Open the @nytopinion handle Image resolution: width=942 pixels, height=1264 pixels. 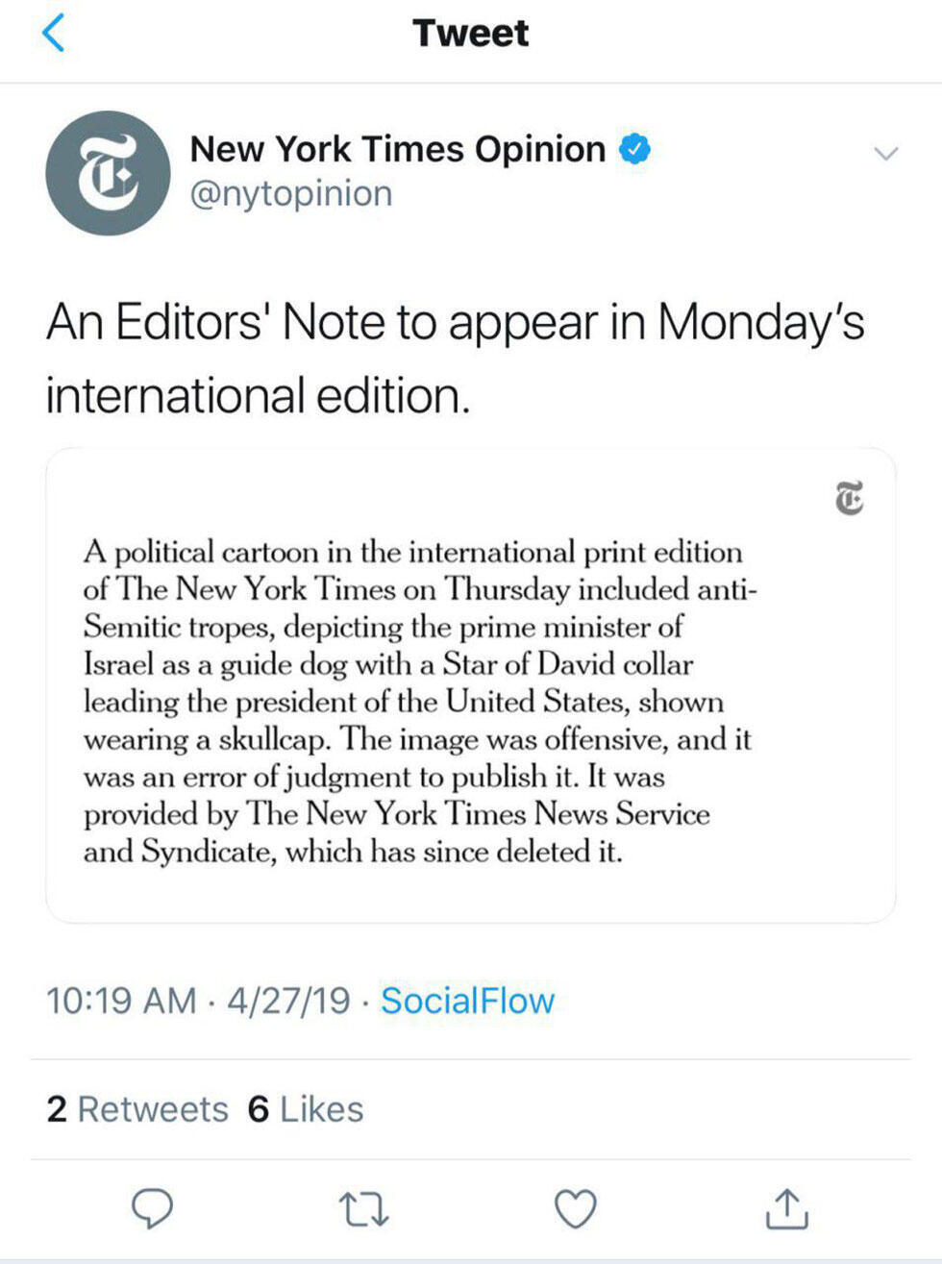coord(291,193)
